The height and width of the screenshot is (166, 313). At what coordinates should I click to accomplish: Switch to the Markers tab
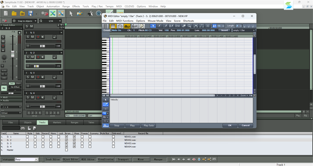[57, 122]
